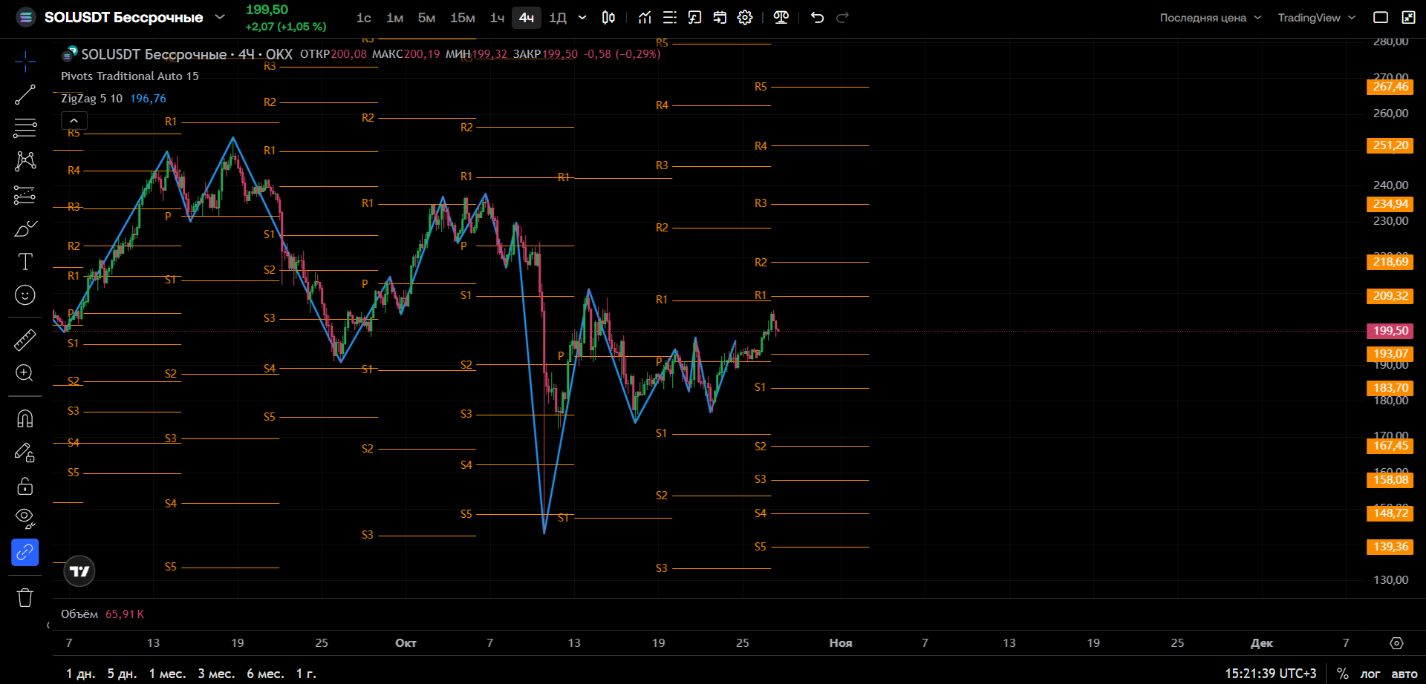
Task: Toggle auto scale (авто)
Action: tap(1404, 674)
